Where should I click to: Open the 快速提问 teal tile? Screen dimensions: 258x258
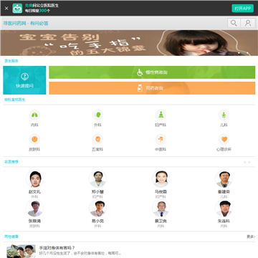tap(24, 80)
